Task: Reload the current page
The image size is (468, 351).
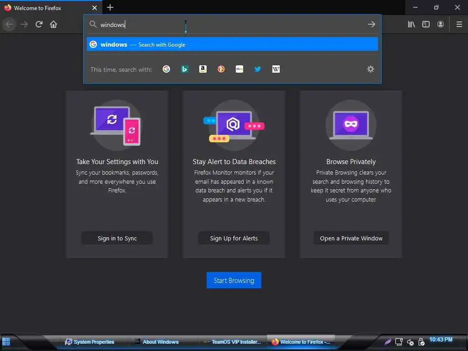Action: click(39, 24)
